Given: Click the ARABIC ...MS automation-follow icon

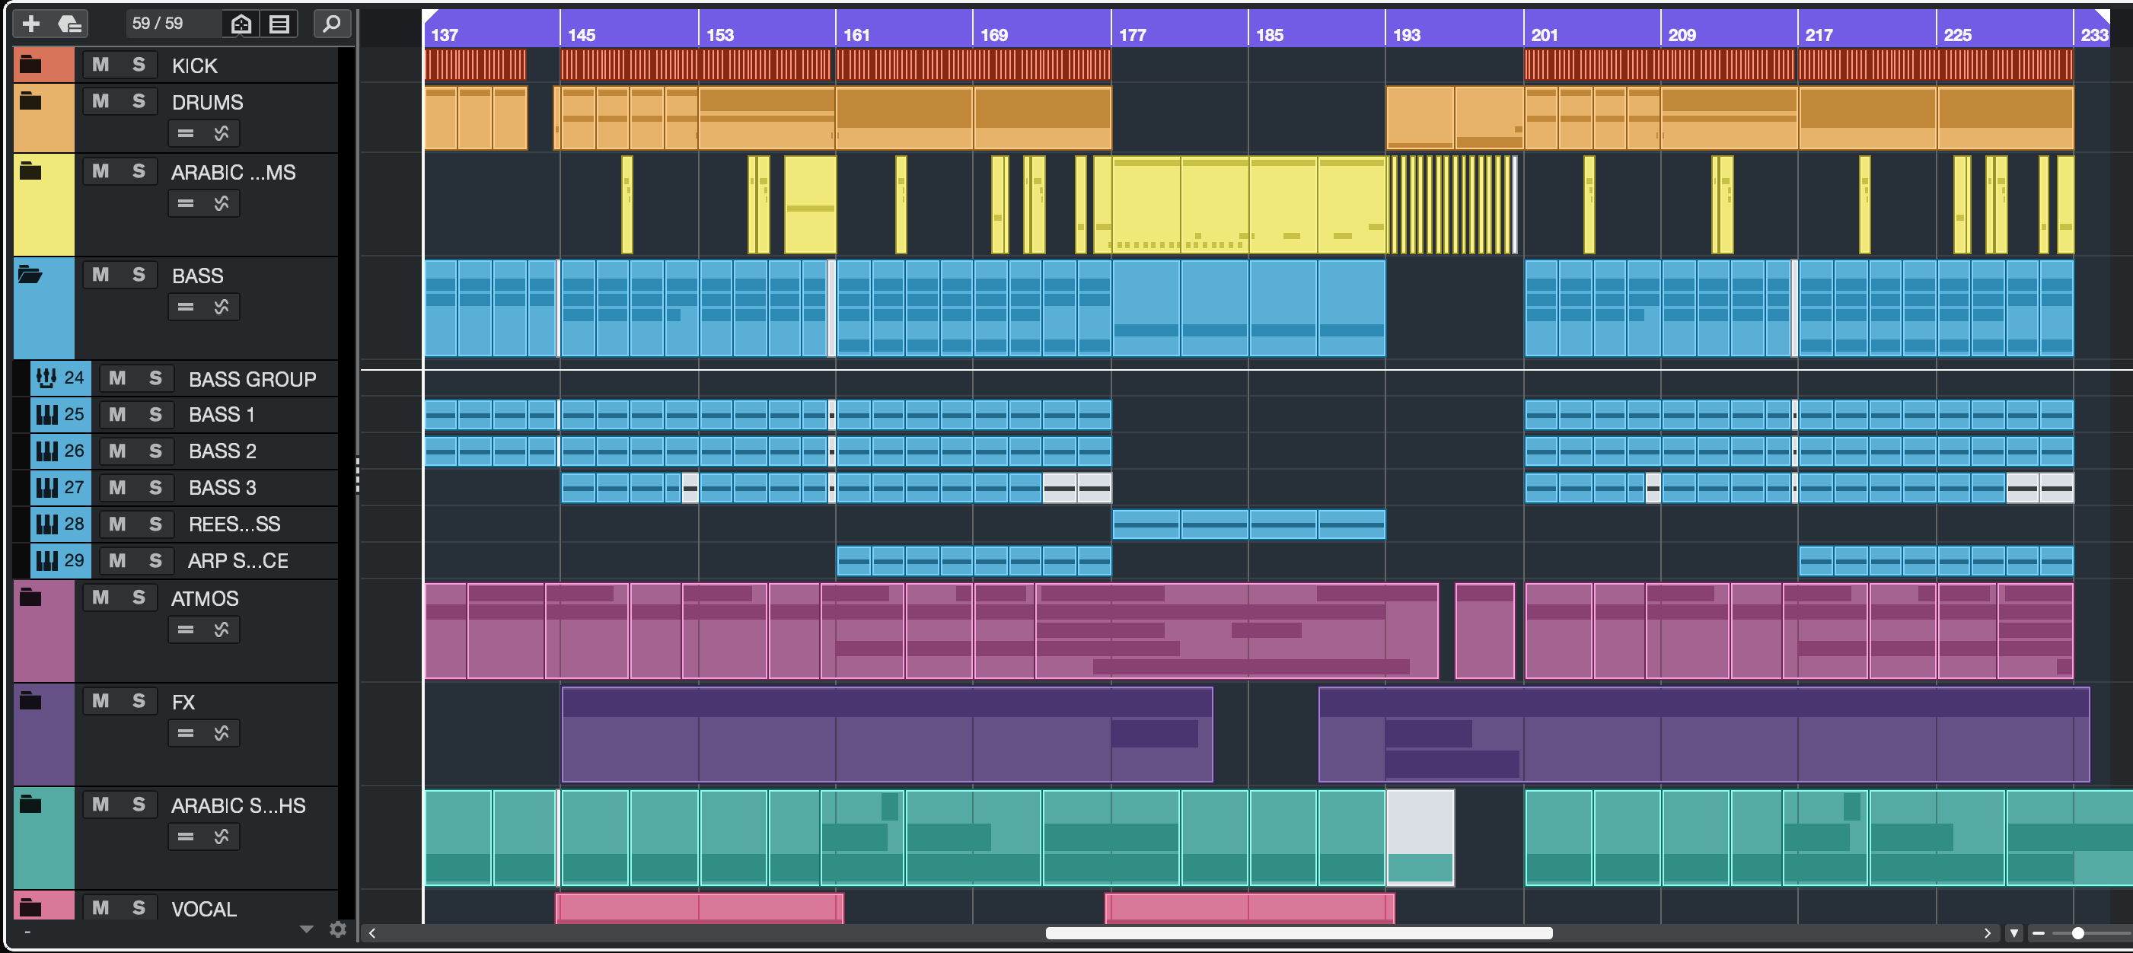Looking at the screenshot, I should coord(221,204).
